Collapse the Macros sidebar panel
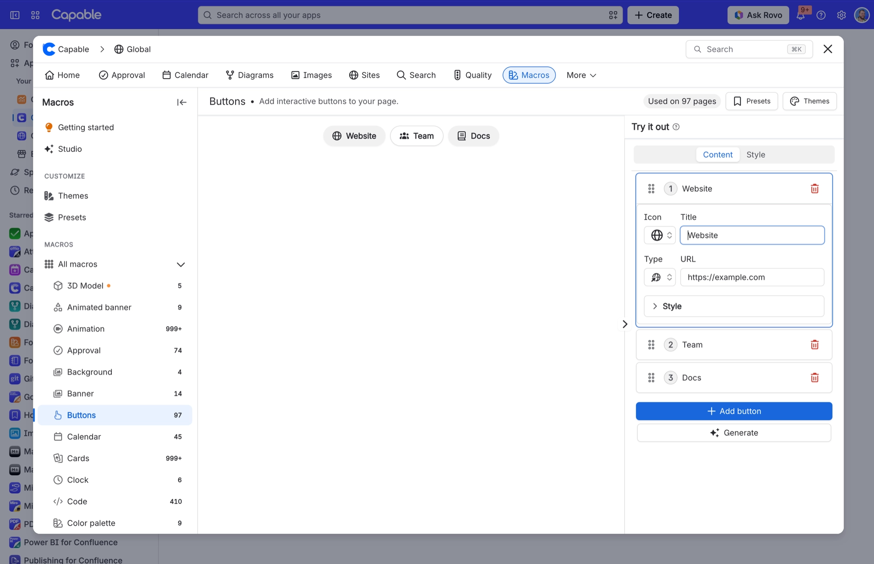874x564 pixels. (x=182, y=102)
